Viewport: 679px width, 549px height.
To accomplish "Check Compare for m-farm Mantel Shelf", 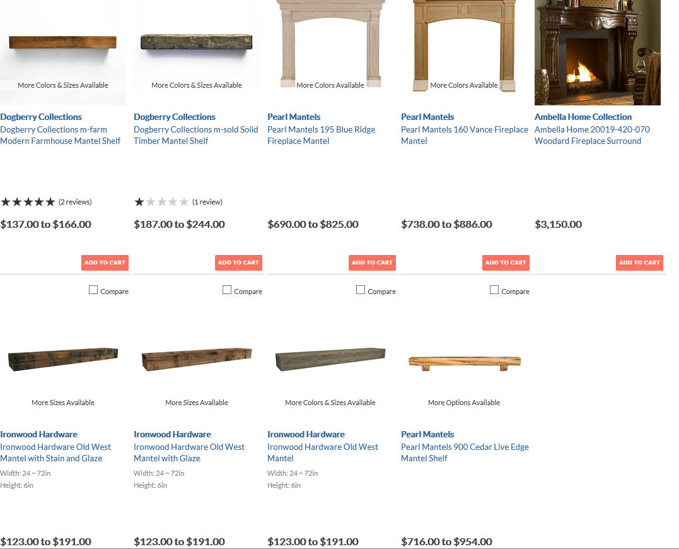I will click(93, 290).
